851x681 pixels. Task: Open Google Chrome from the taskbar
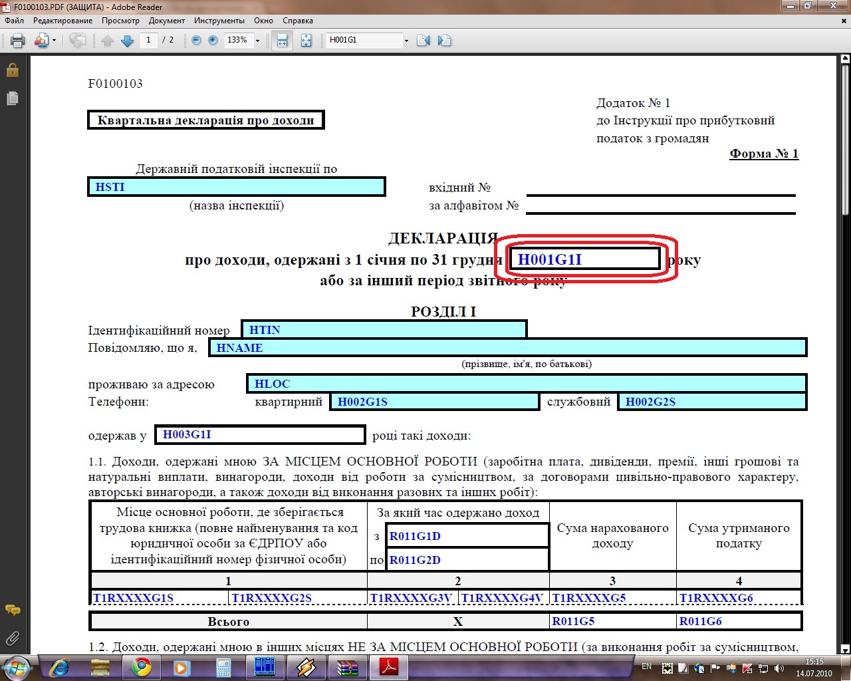[x=141, y=666]
